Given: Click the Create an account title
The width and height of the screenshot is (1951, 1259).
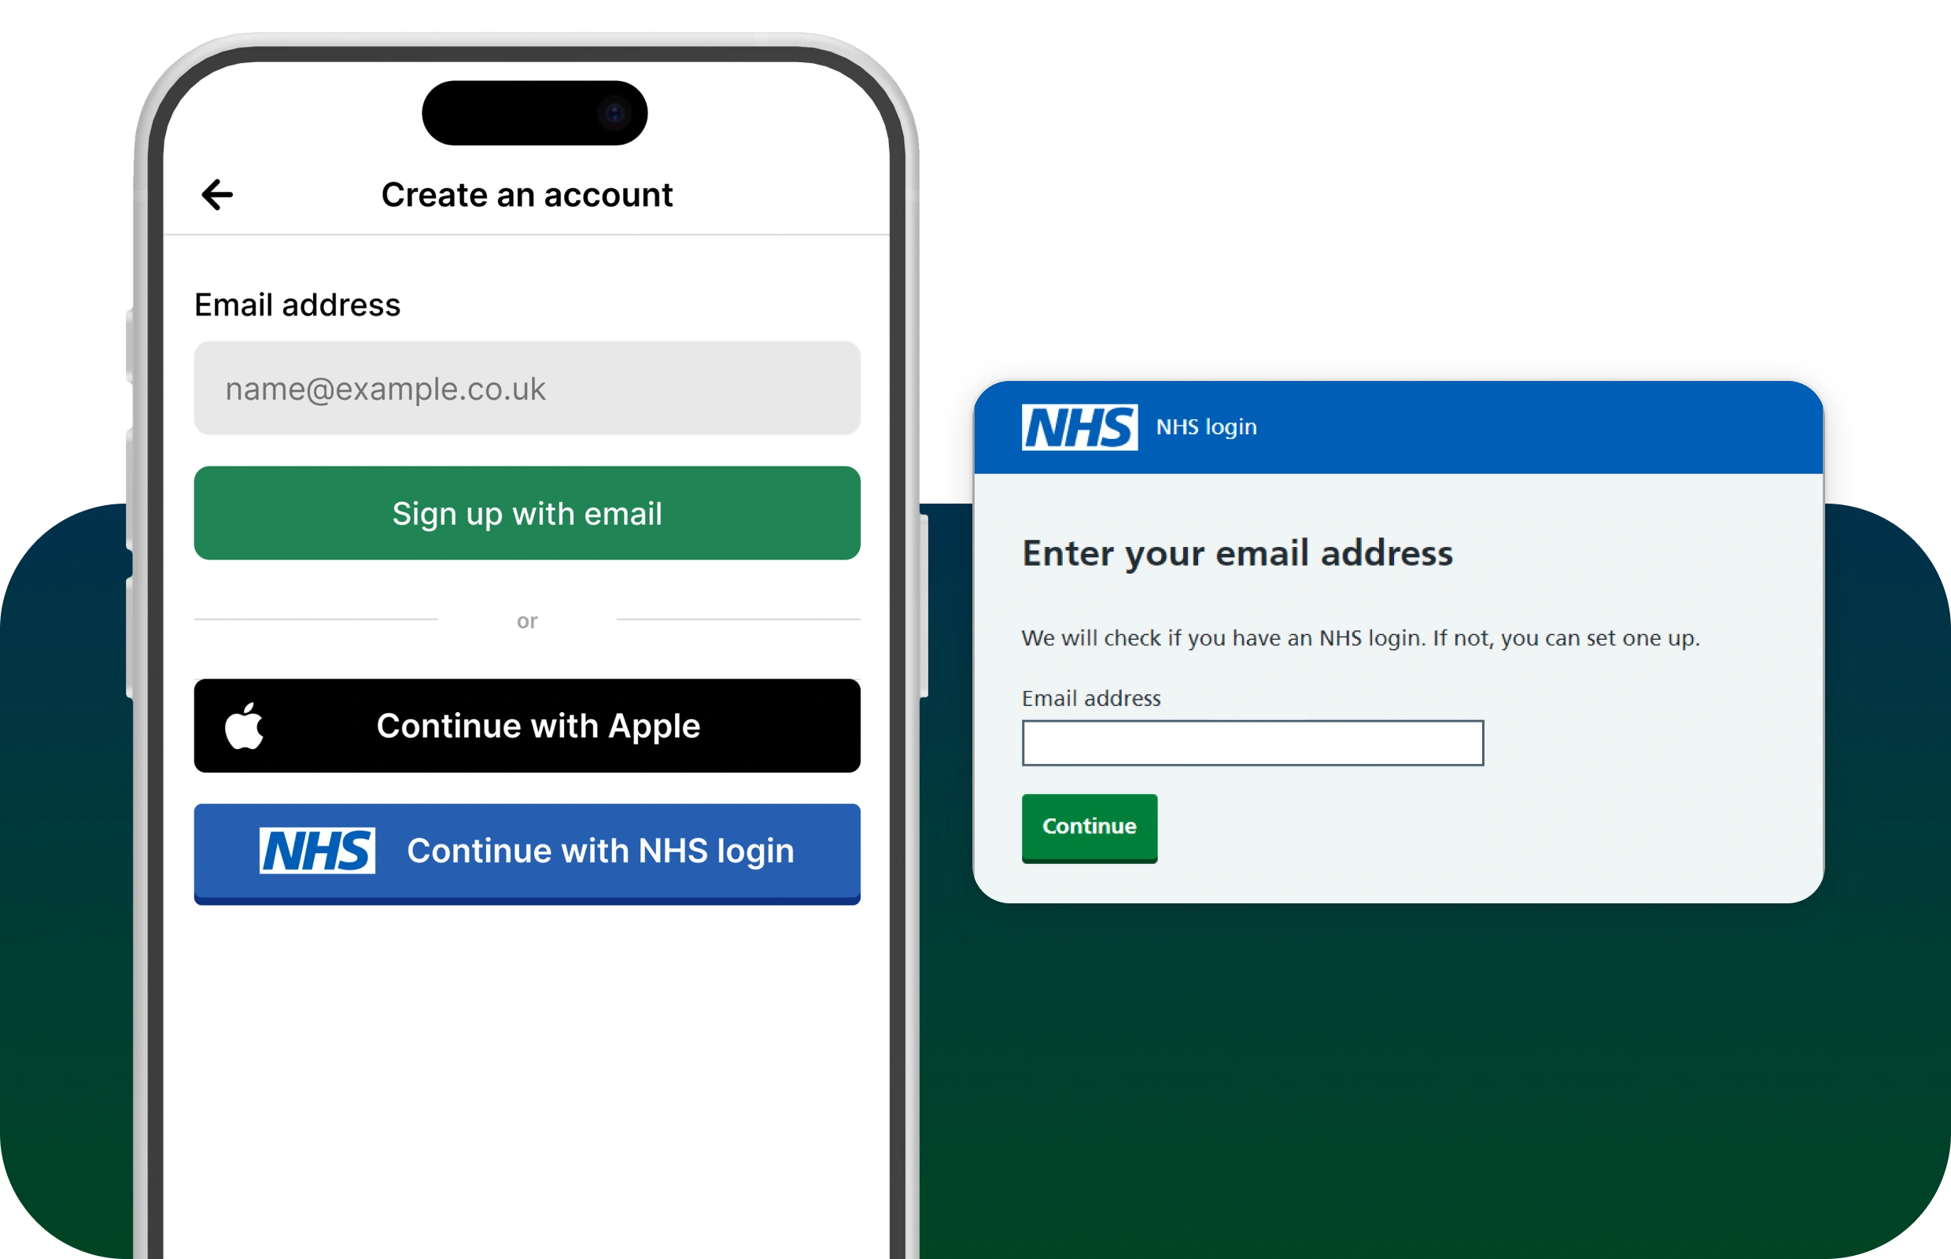Looking at the screenshot, I should tap(527, 194).
